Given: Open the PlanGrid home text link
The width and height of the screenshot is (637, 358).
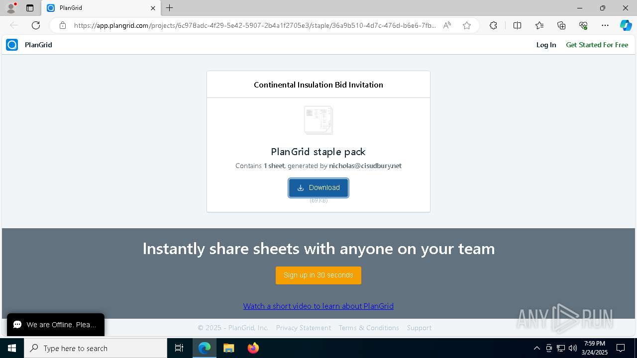Looking at the screenshot, I should pyautogui.click(x=38, y=45).
